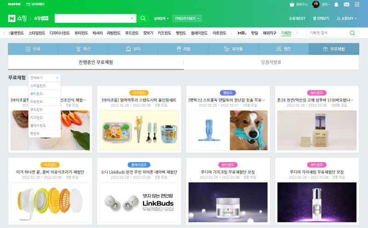
Task: Open 쇼핑 LIVE
Action: [41, 18]
